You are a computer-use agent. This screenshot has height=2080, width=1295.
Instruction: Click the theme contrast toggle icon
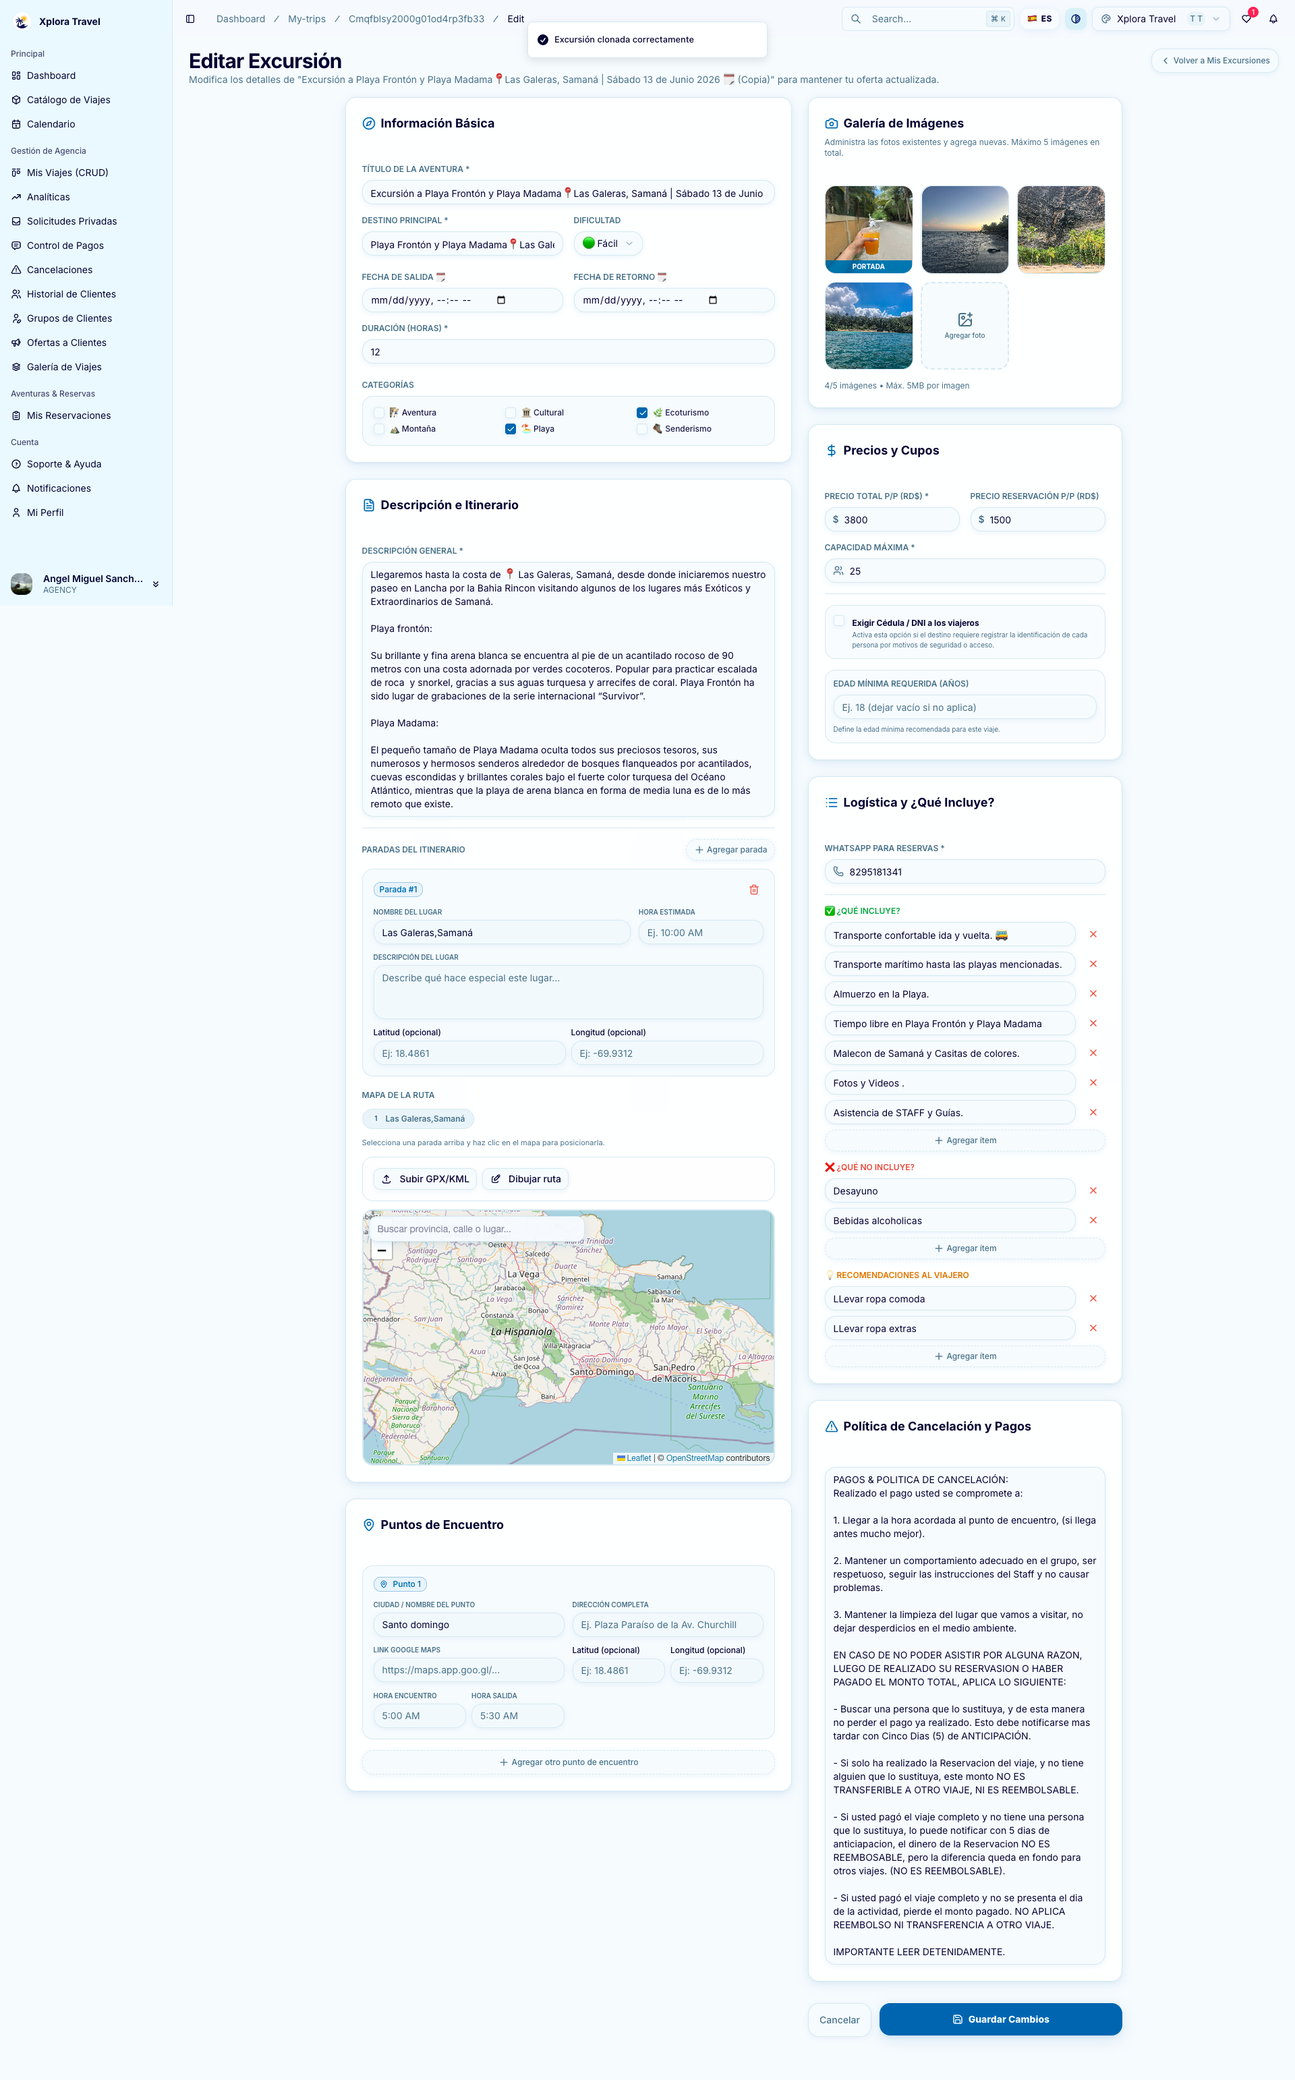pos(1076,19)
